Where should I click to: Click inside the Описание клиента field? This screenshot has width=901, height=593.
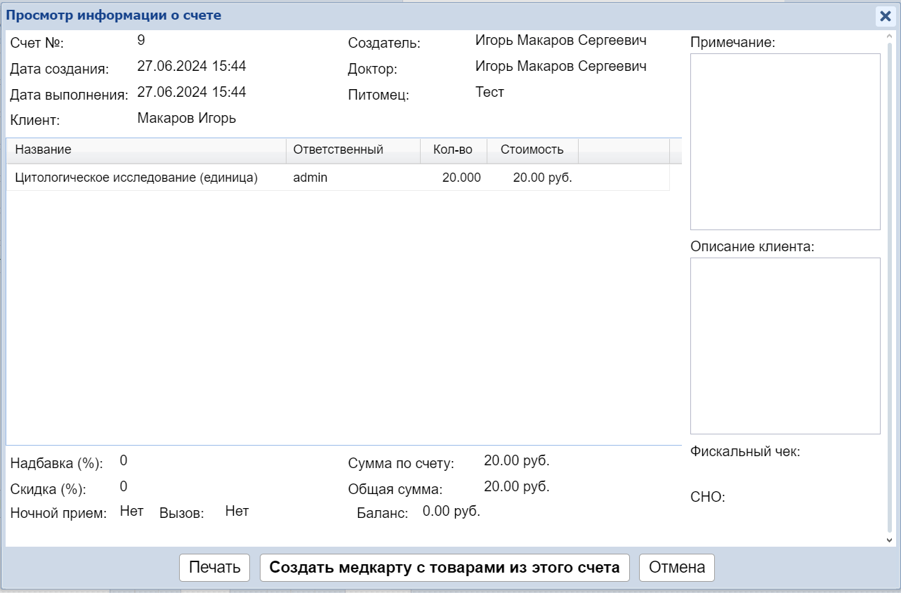tap(784, 345)
